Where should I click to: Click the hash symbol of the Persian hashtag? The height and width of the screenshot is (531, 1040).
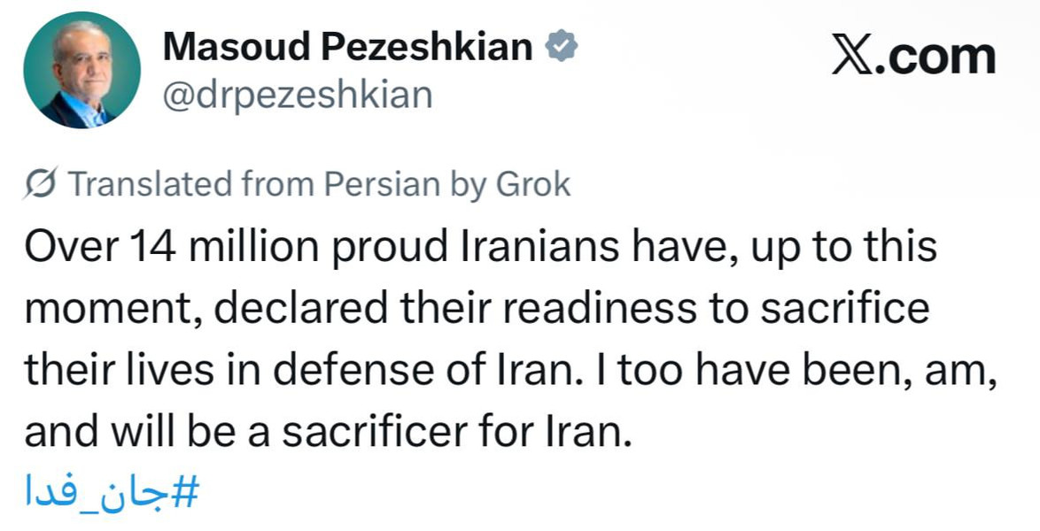pyautogui.click(x=187, y=491)
